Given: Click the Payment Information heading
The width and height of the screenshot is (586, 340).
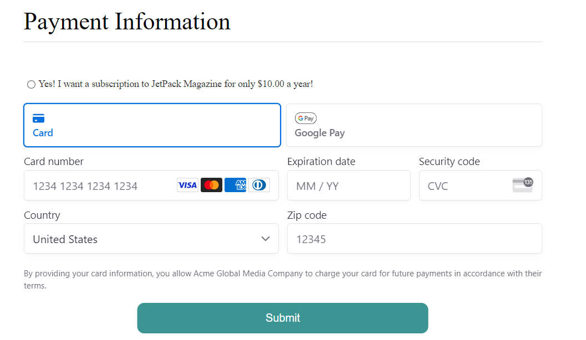Looking at the screenshot, I should tap(127, 22).
